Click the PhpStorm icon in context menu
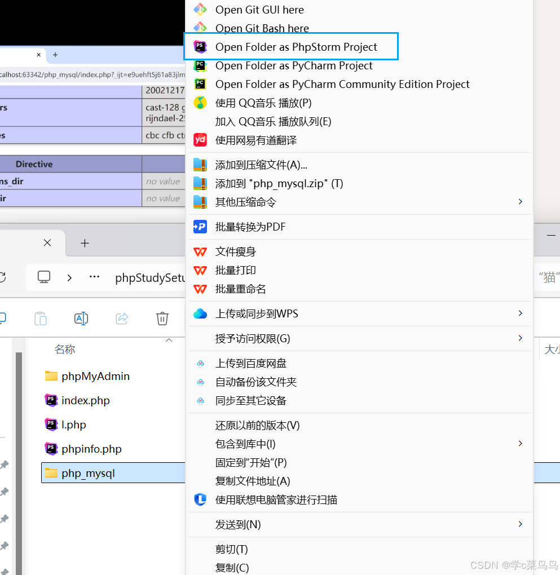The image size is (560, 575). click(x=200, y=47)
